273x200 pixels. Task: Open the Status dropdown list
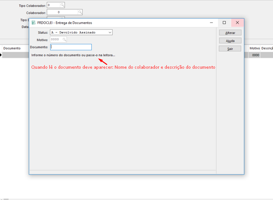(x=81, y=32)
